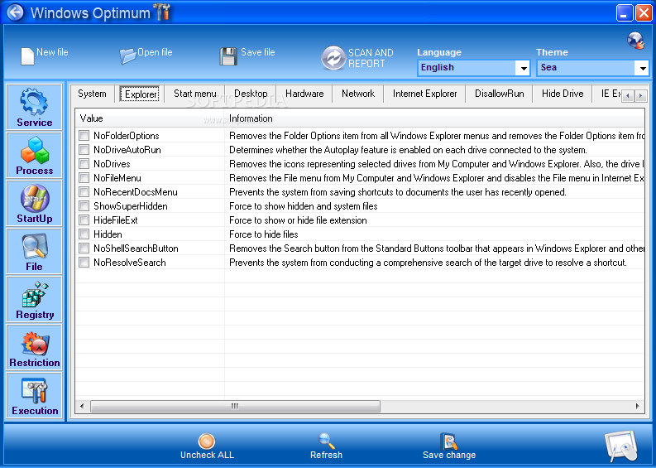Check the Hidden checkbox
Viewport: 656px width, 468px height.
pos(84,234)
